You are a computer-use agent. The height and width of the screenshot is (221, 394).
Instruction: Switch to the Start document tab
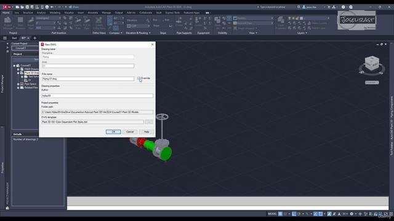coord(14,38)
